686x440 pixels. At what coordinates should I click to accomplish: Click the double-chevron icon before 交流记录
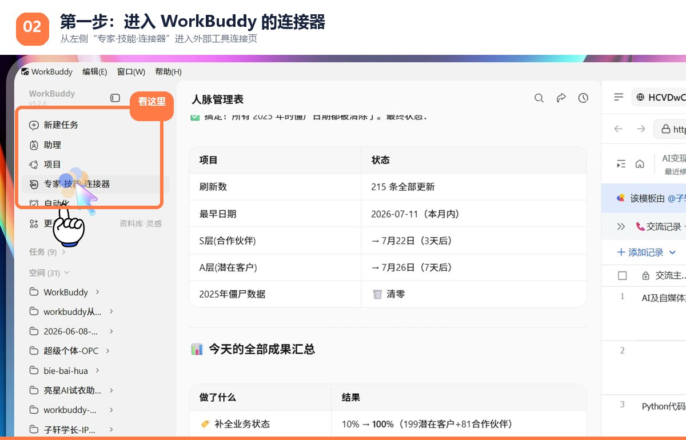(621, 227)
